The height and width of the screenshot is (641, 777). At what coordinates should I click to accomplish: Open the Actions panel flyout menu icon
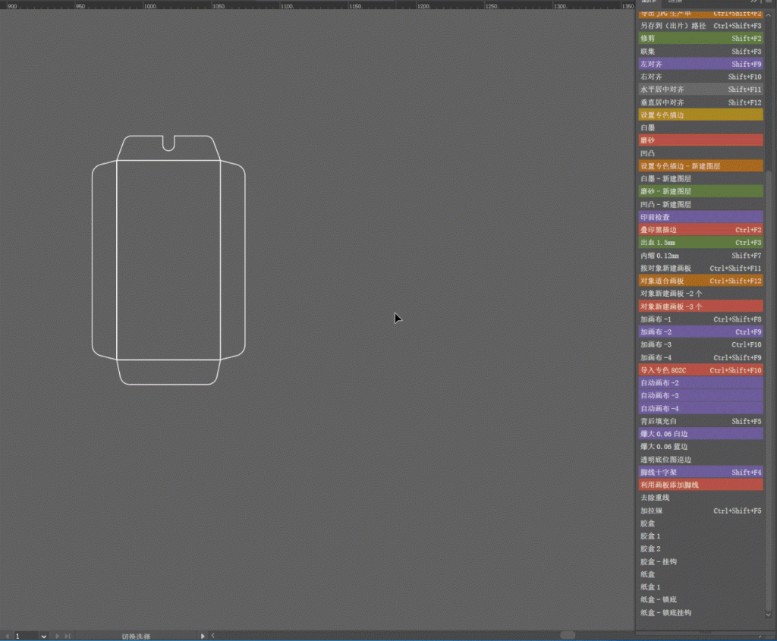coord(767,3)
